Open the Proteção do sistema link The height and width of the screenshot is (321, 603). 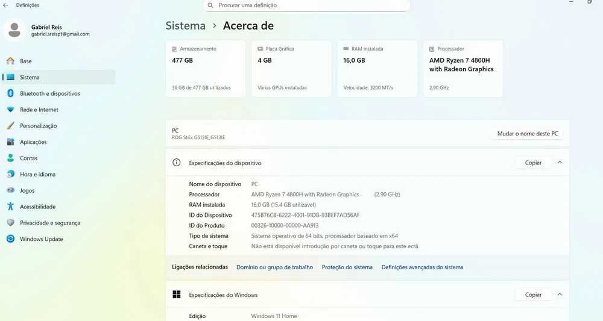click(x=347, y=267)
